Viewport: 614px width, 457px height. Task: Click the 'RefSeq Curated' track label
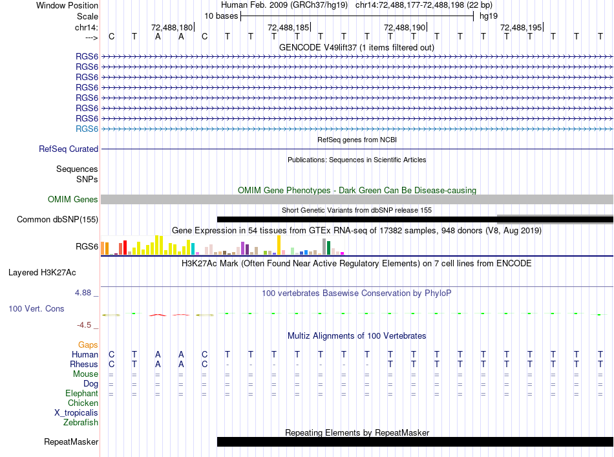pyautogui.click(x=68, y=149)
